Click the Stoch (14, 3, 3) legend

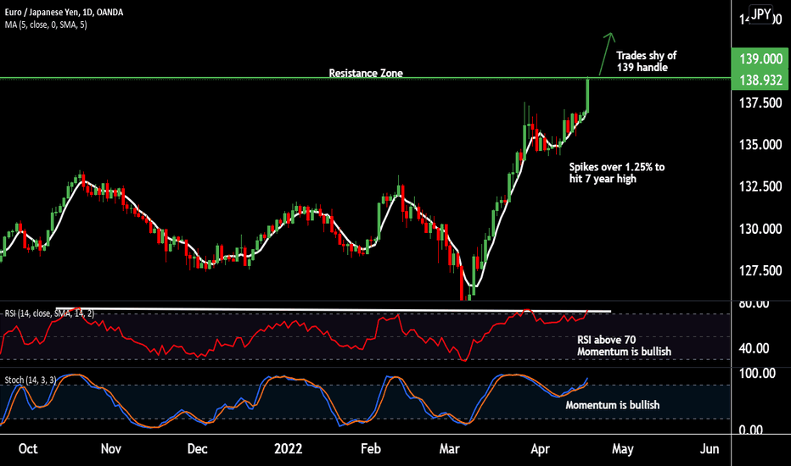[x=31, y=380]
